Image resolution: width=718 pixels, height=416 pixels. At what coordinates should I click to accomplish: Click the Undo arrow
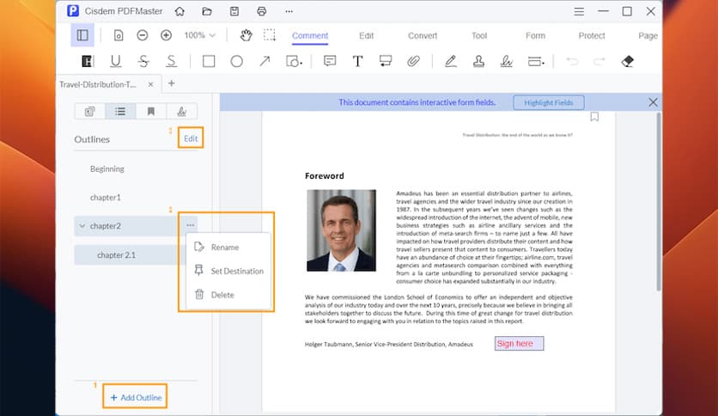point(572,61)
